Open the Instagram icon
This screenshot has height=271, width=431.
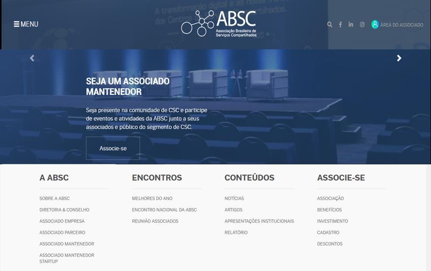tap(362, 25)
